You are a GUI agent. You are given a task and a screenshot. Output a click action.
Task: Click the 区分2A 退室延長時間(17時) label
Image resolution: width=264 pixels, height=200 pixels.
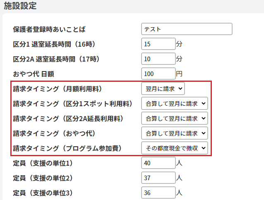click(56, 59)
